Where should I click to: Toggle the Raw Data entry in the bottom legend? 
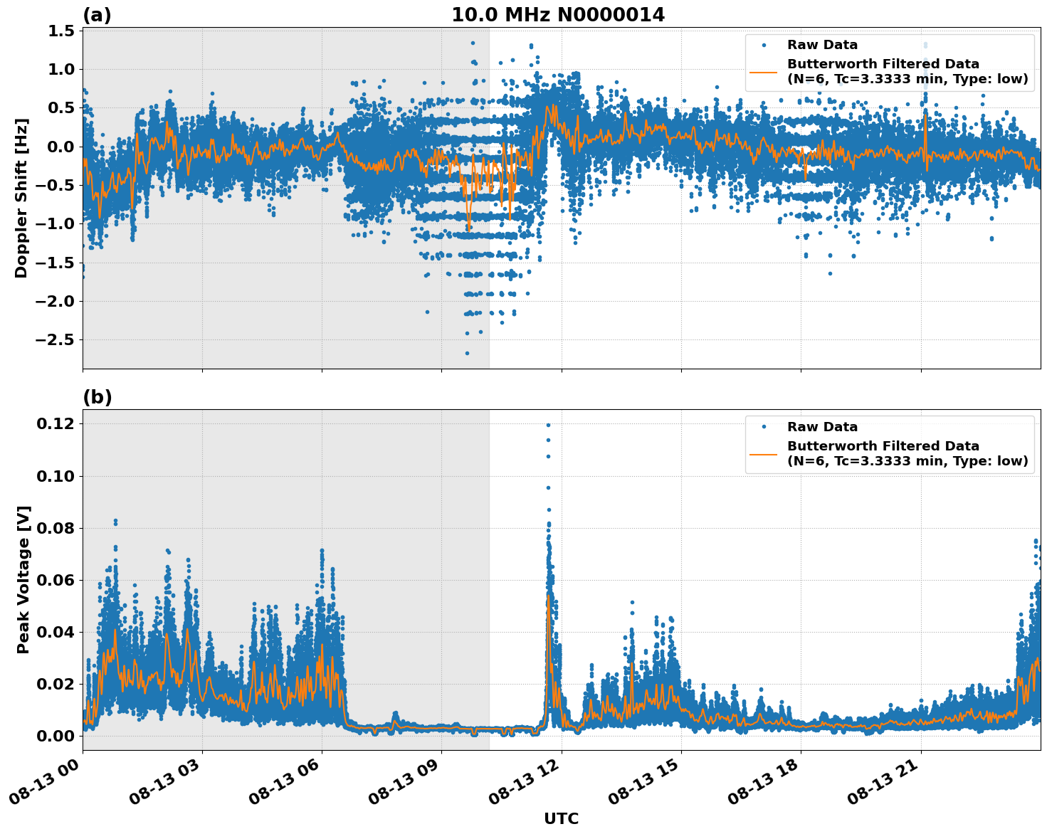click(x=820, y=426)
